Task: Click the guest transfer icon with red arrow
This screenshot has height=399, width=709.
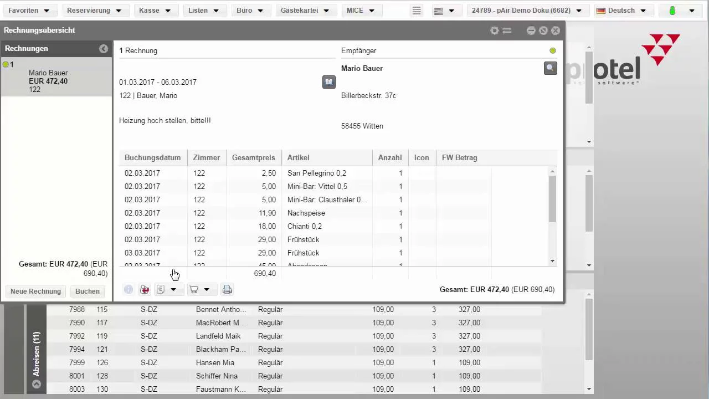Action: pos(145,289)
